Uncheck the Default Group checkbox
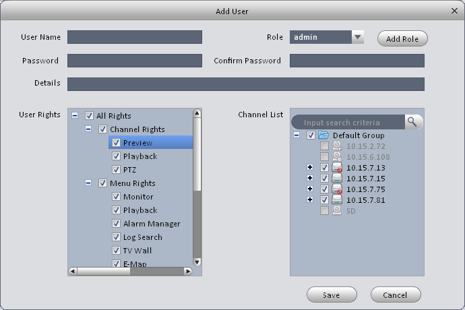This screenshot has height=310, width=465. [311, 135]
